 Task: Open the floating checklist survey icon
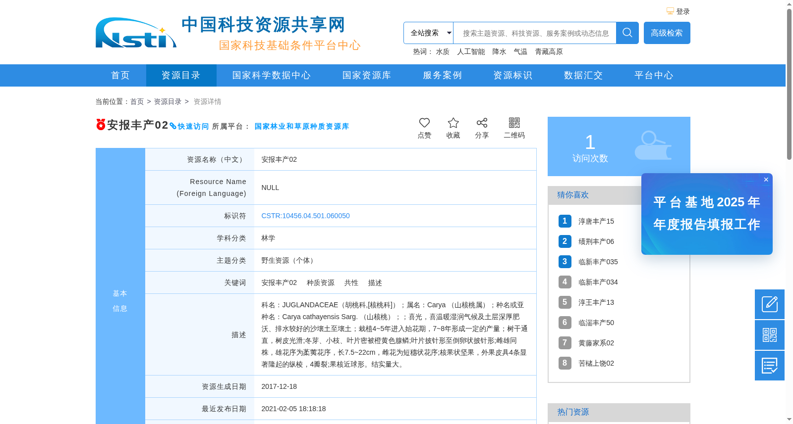770,366
